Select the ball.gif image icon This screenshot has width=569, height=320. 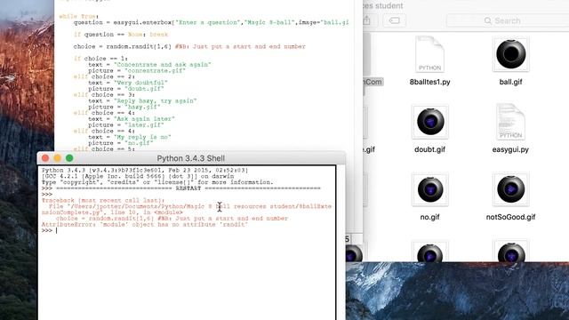click(510, 54)
